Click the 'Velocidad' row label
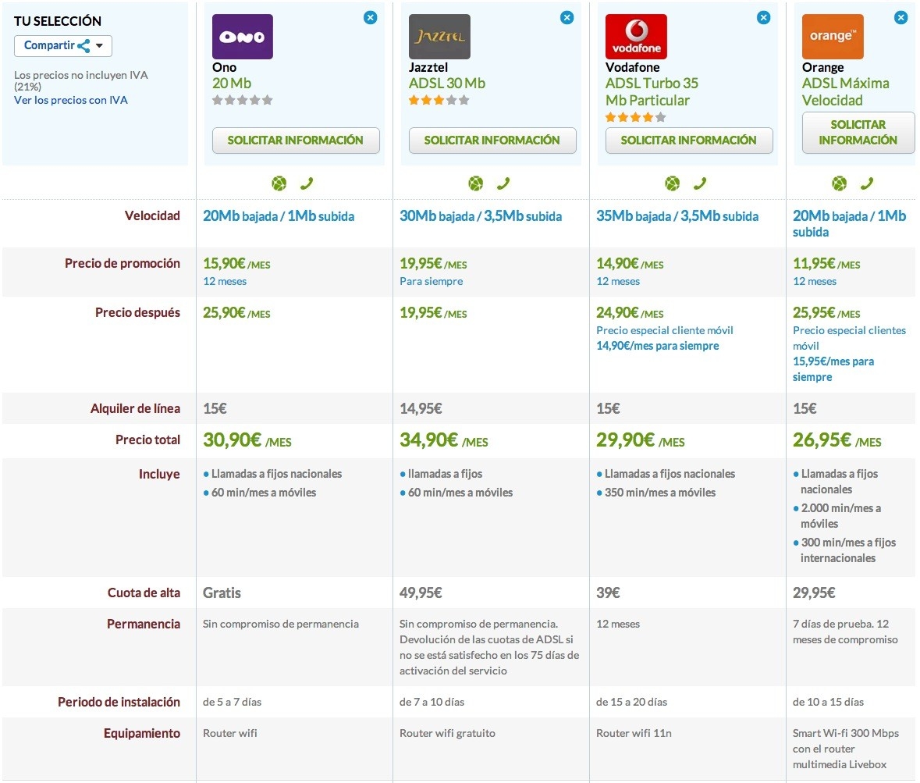Viewport: 920px width, 783px height. click(x=152, y=216)
